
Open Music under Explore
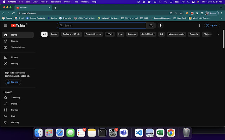[18, 104]
